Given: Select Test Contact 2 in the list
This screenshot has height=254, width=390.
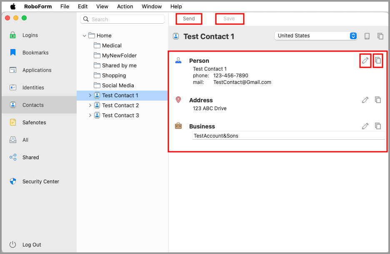Looking at the screenshot, I should (120, 105).
